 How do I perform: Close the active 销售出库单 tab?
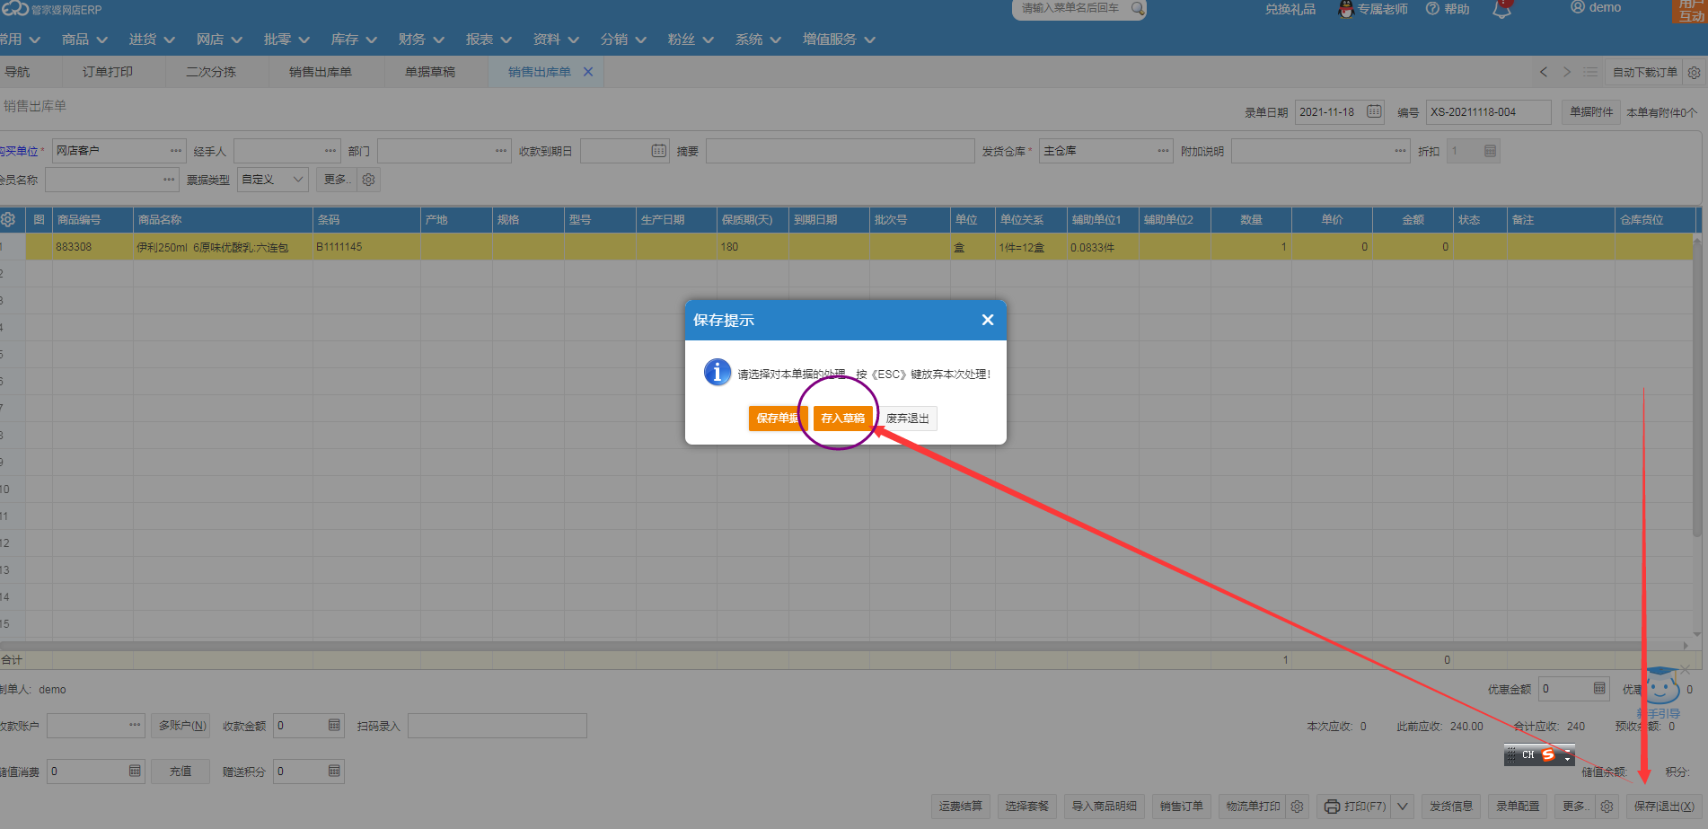click(x=588, y=72)
